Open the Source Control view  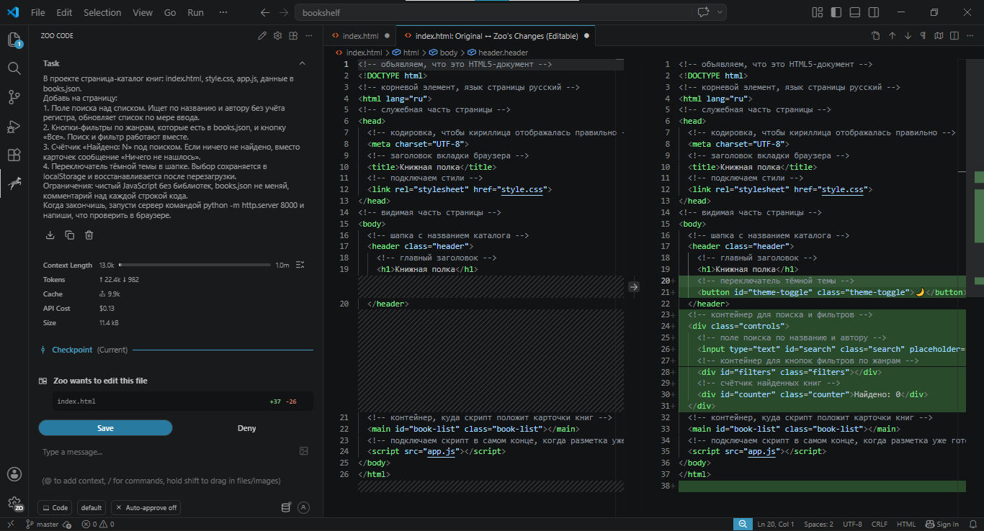[14, 96]
